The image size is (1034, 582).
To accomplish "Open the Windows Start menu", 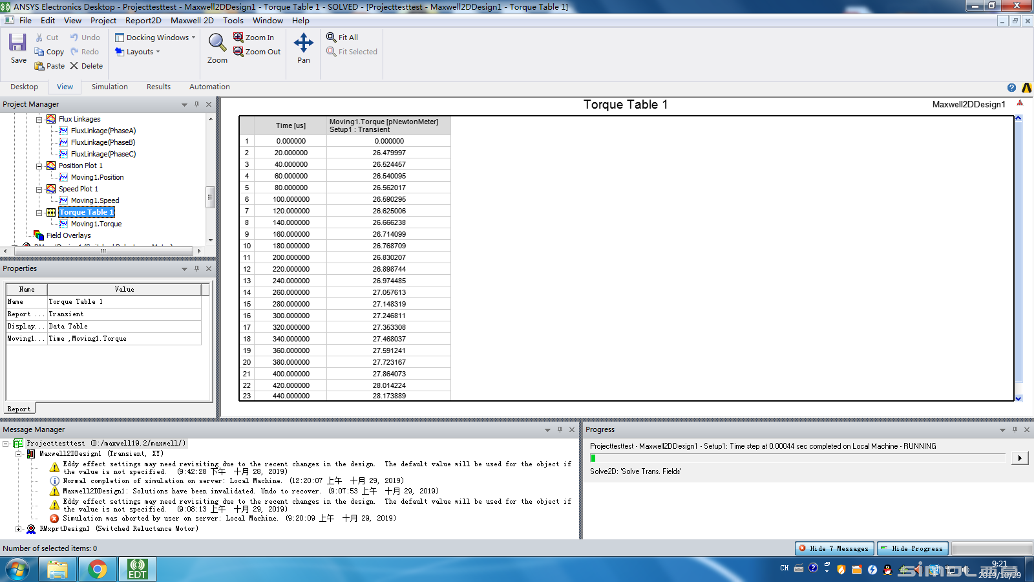I will click(x=17, y=570).
